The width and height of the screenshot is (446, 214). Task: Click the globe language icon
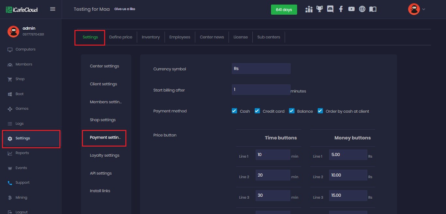click(362, 9)
